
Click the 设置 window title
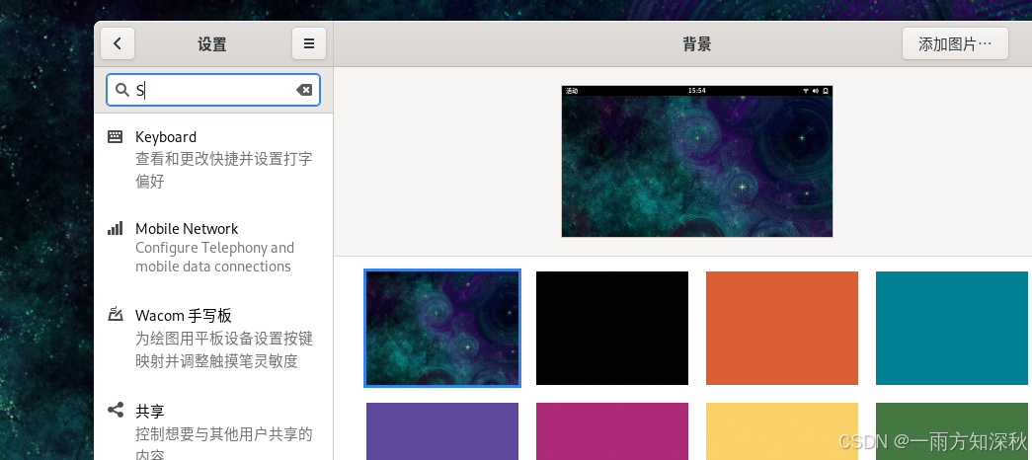click(x=212, y=44)
